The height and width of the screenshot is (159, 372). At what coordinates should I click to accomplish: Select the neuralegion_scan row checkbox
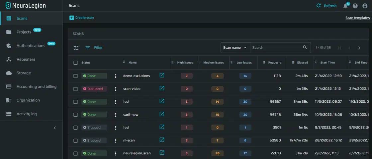click(75, 153)
